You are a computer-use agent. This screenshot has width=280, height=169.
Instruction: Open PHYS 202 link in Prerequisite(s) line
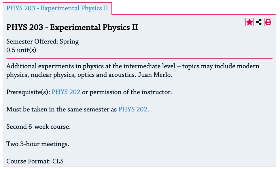click(x=66, y=92)
